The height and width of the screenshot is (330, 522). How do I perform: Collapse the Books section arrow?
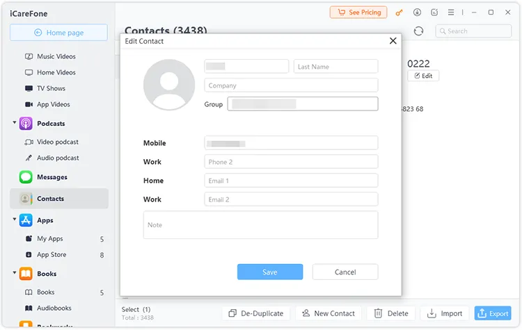click(x=15, y=273)
